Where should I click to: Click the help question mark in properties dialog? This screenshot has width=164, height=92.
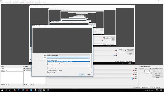88,26
